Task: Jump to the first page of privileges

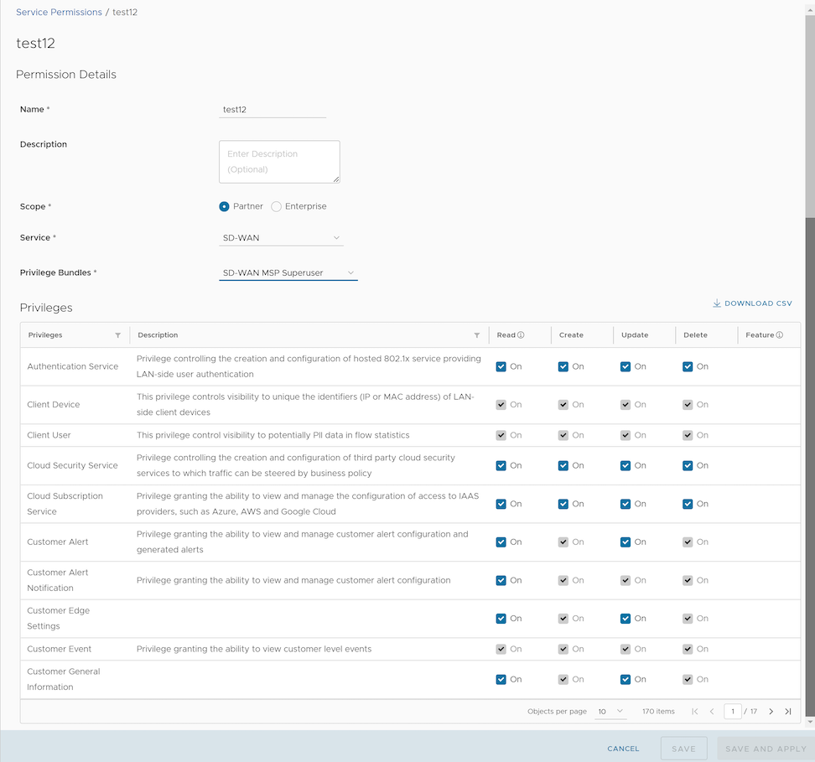Action: [695, 712]
